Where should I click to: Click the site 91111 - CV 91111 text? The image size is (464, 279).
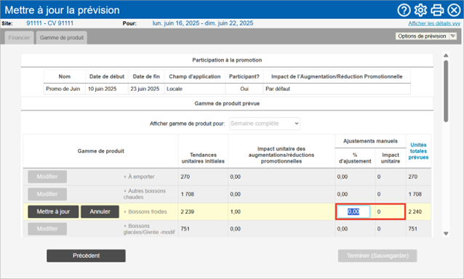(49, 23)
